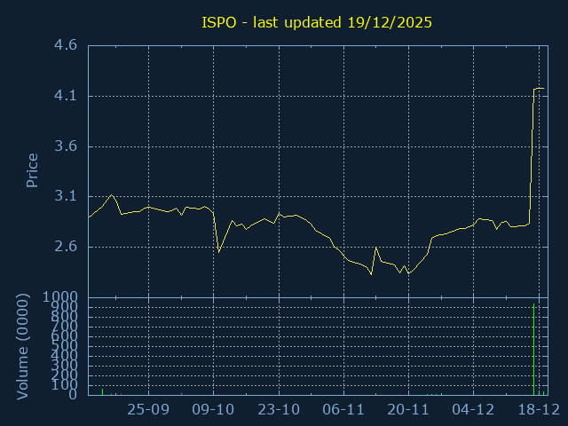Click the 04-12 date label
This screenshot has width=568, height=426.
(473, 409)
